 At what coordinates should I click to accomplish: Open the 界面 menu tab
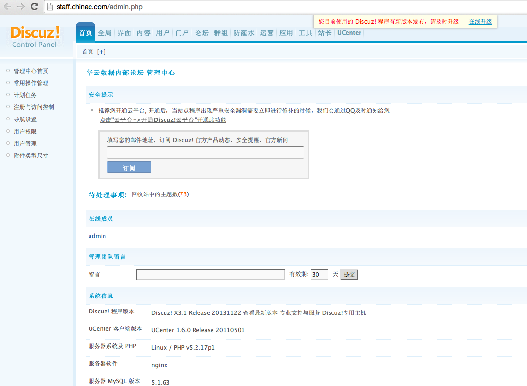[124, 33]
